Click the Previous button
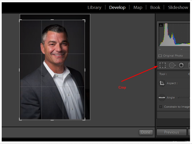The image size is (192, 144). [x=172, y=132]
